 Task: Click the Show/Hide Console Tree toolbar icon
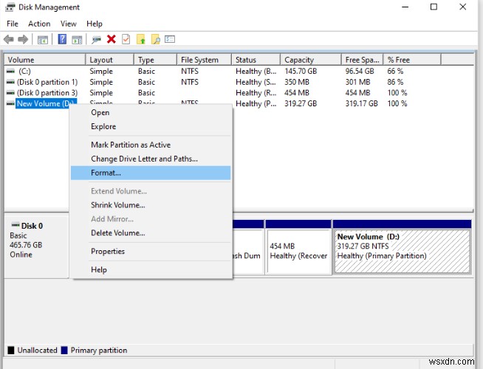coord(43,40)
